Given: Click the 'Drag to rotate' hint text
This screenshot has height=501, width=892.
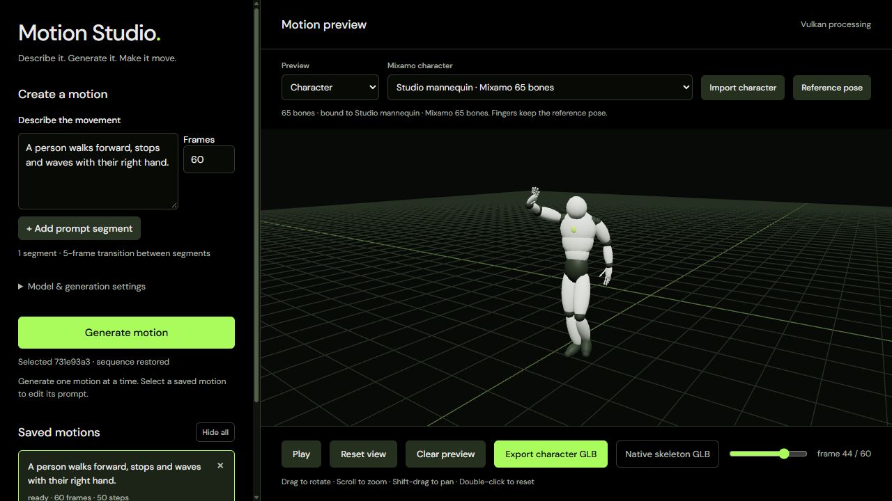Looking at the screenshot, I should (x=408, y=482).
